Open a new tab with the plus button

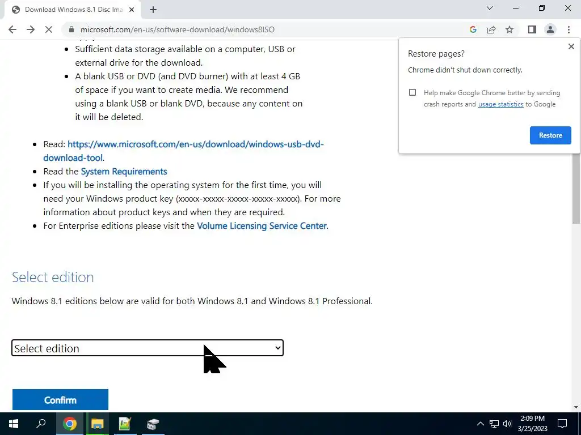click(x=153, y=10)
